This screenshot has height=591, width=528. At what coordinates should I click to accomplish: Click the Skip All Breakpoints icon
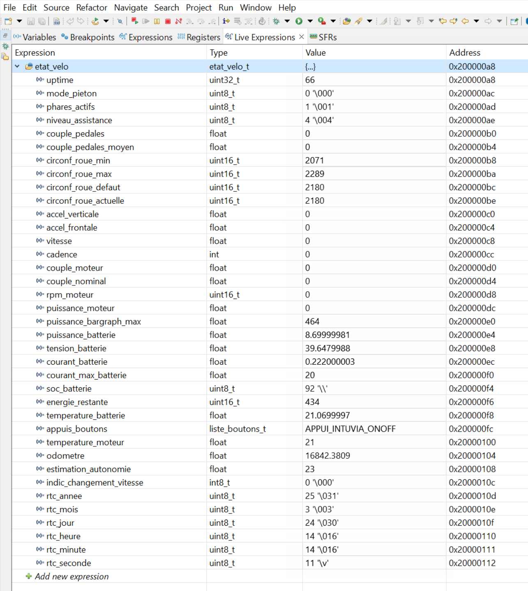click(120, 21)
